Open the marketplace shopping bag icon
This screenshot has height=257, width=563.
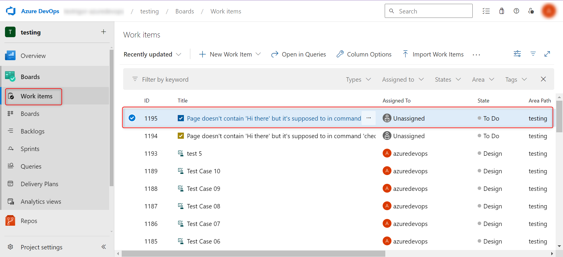pyautogui.click(x=502, y=11)
